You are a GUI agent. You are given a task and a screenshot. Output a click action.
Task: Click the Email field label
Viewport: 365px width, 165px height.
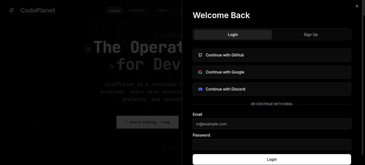click(197, 114)
